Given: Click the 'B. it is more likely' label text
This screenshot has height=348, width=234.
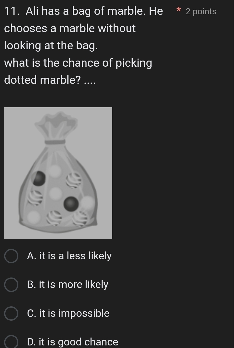Looking at the screenshot, I should point(68,284).
